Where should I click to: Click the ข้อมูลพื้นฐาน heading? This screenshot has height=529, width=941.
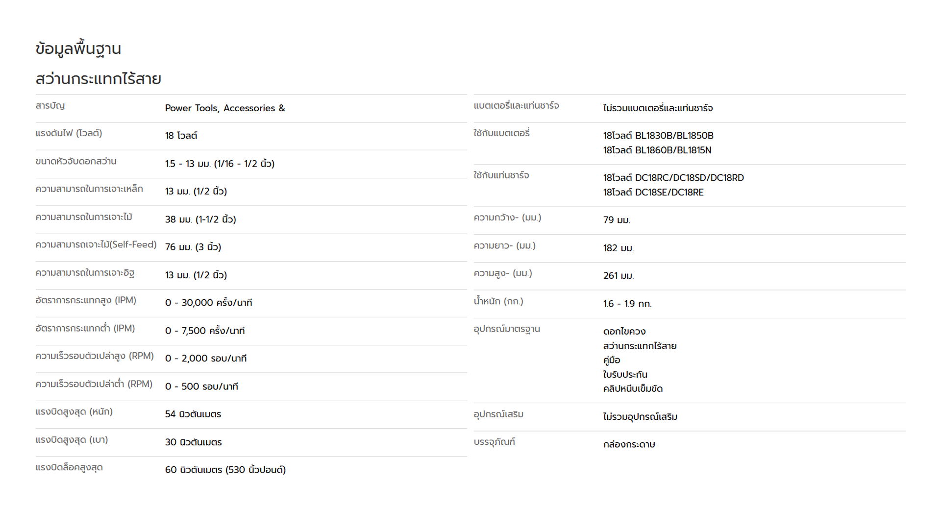(x=78, y=49)
